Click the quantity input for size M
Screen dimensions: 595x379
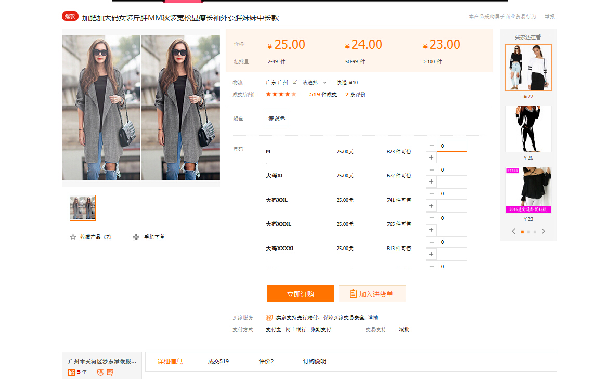point(451,146)
